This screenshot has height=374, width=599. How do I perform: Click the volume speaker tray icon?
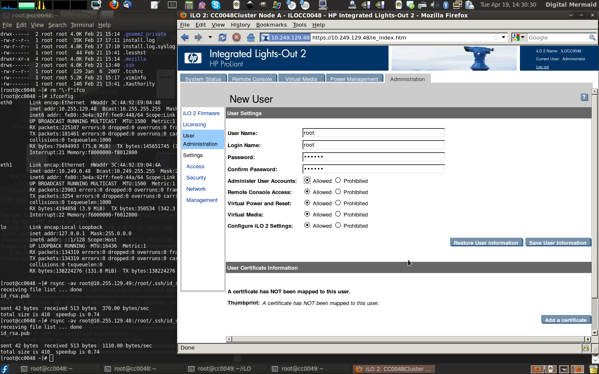(x=434, y=5)
